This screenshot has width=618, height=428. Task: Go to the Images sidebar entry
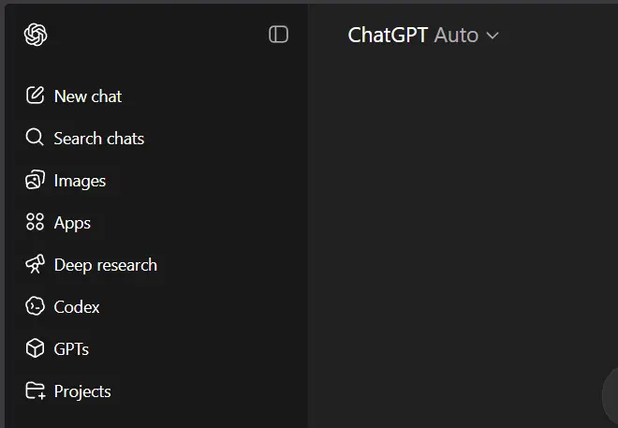point(80,181)
